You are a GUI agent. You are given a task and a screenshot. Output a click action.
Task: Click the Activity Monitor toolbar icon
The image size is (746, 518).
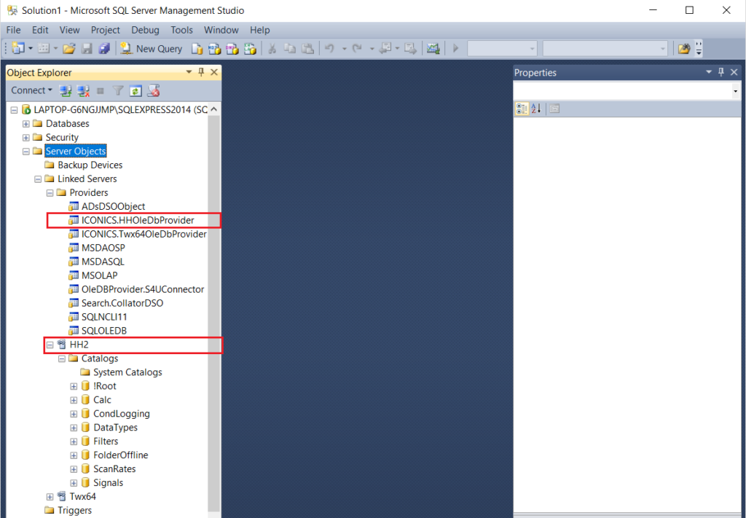tap(433, 48)
